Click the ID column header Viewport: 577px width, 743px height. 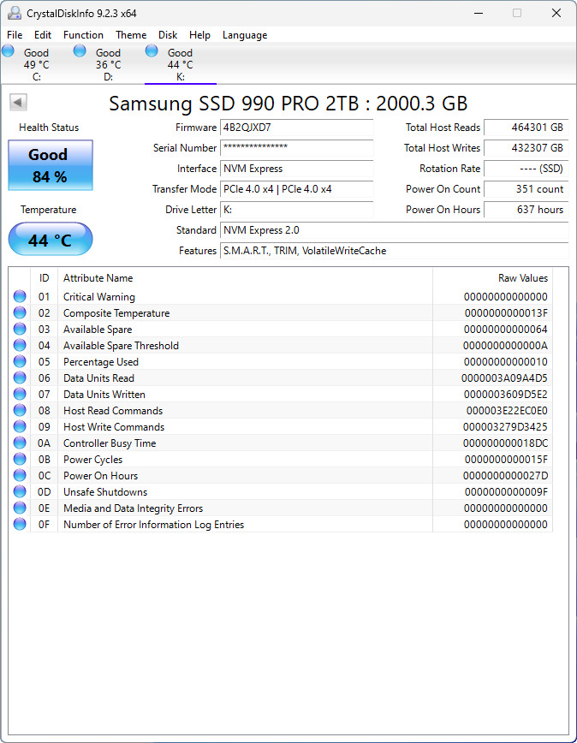point(44,278)
